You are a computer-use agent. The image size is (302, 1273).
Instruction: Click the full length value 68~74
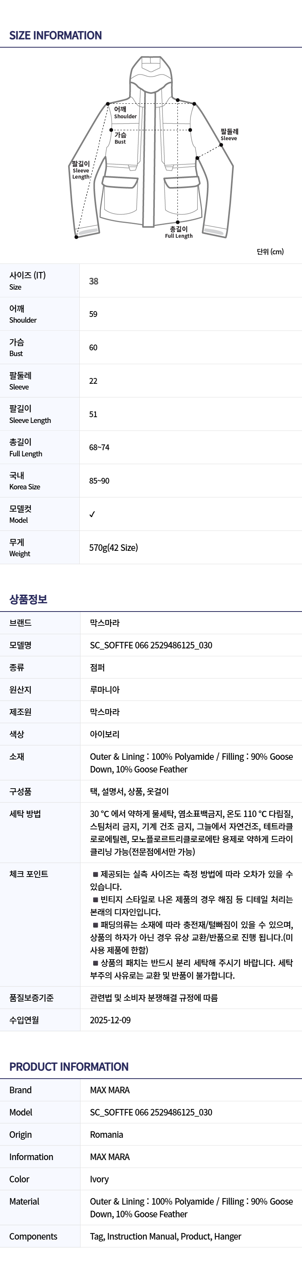pyautogui.click(x=99, y=448)
